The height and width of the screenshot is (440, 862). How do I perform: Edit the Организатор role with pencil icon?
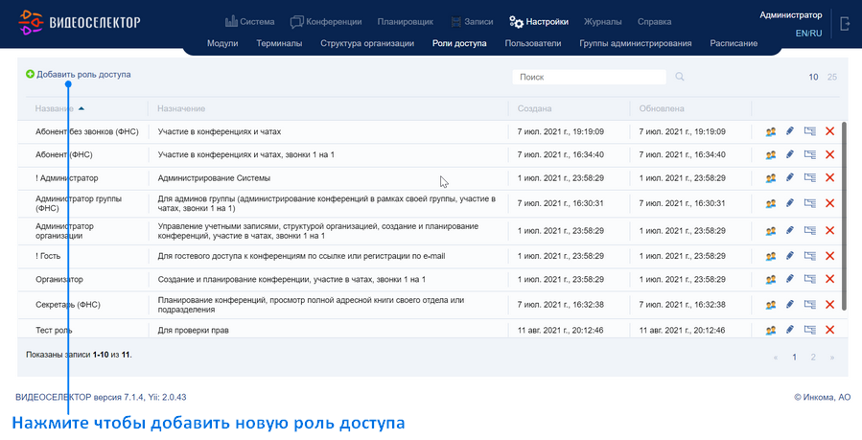(790, 279)
